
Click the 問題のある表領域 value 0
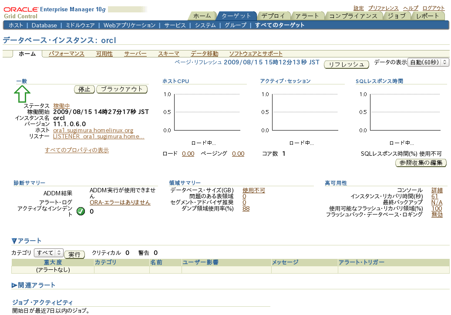pos(244,196)
